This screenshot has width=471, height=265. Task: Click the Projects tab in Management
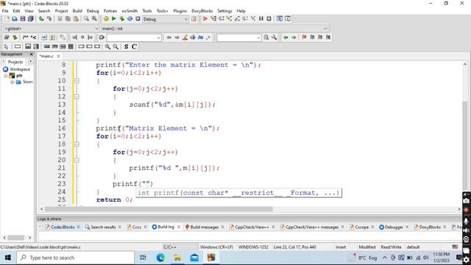pyautogui.click(x=15, y=62)
